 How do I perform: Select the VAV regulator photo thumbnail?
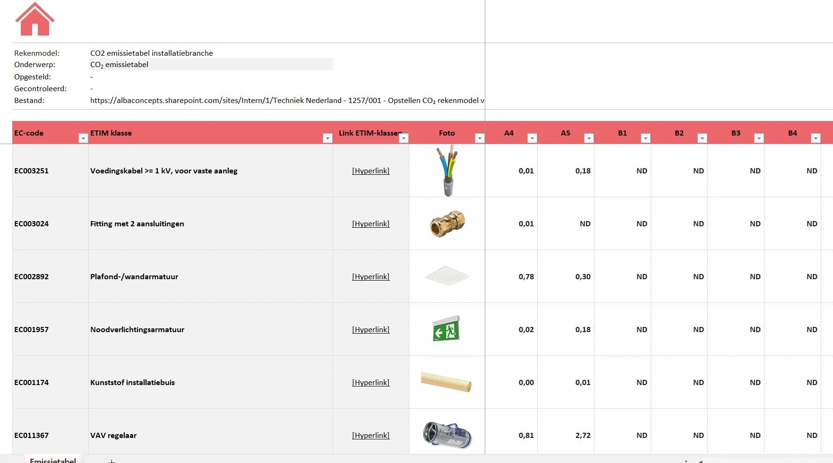coord(447,435)
